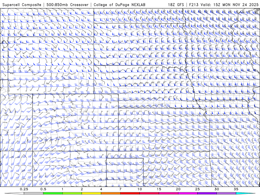Click the 'Supercell Composite' title text

tap(22, 5)
